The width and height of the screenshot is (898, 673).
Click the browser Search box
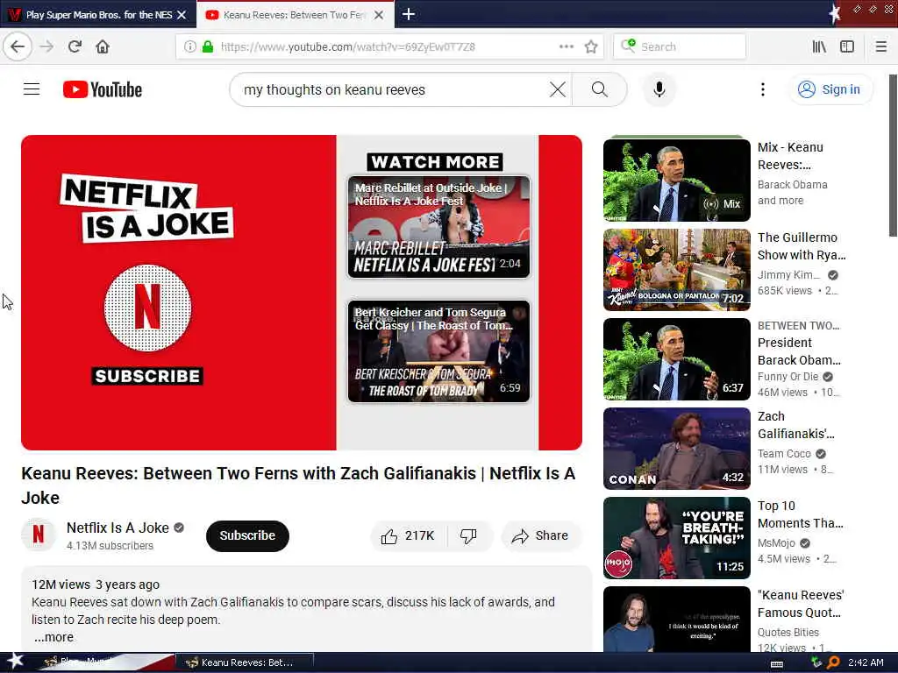680,46
